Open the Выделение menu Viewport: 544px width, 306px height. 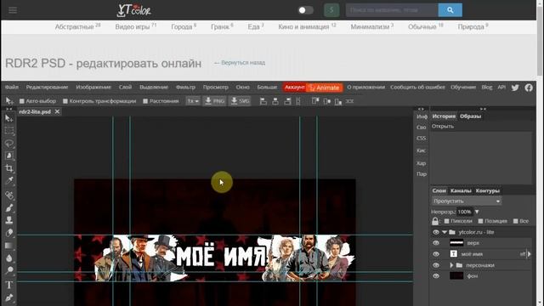pyautogui.click(x=154, y=88)
